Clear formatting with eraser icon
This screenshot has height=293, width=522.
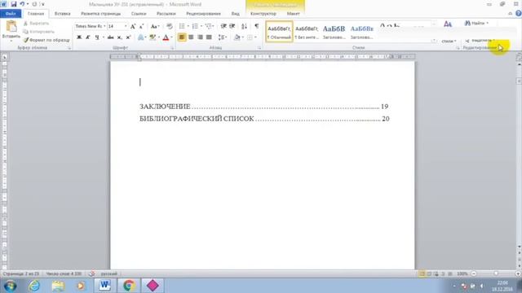[170, 26]
